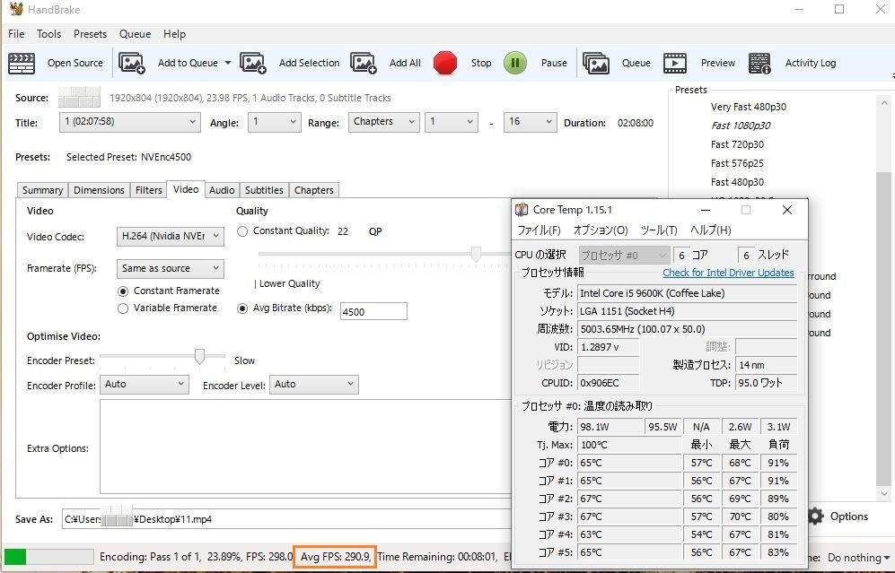
Task: Open the Queue icon in toolbar
Action: pyautogui.click(x=595, y=63)
